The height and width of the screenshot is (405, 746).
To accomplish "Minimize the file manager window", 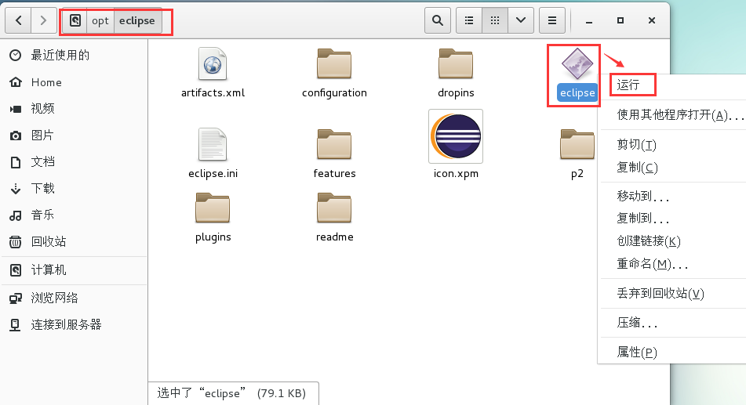I will [589, 21].
